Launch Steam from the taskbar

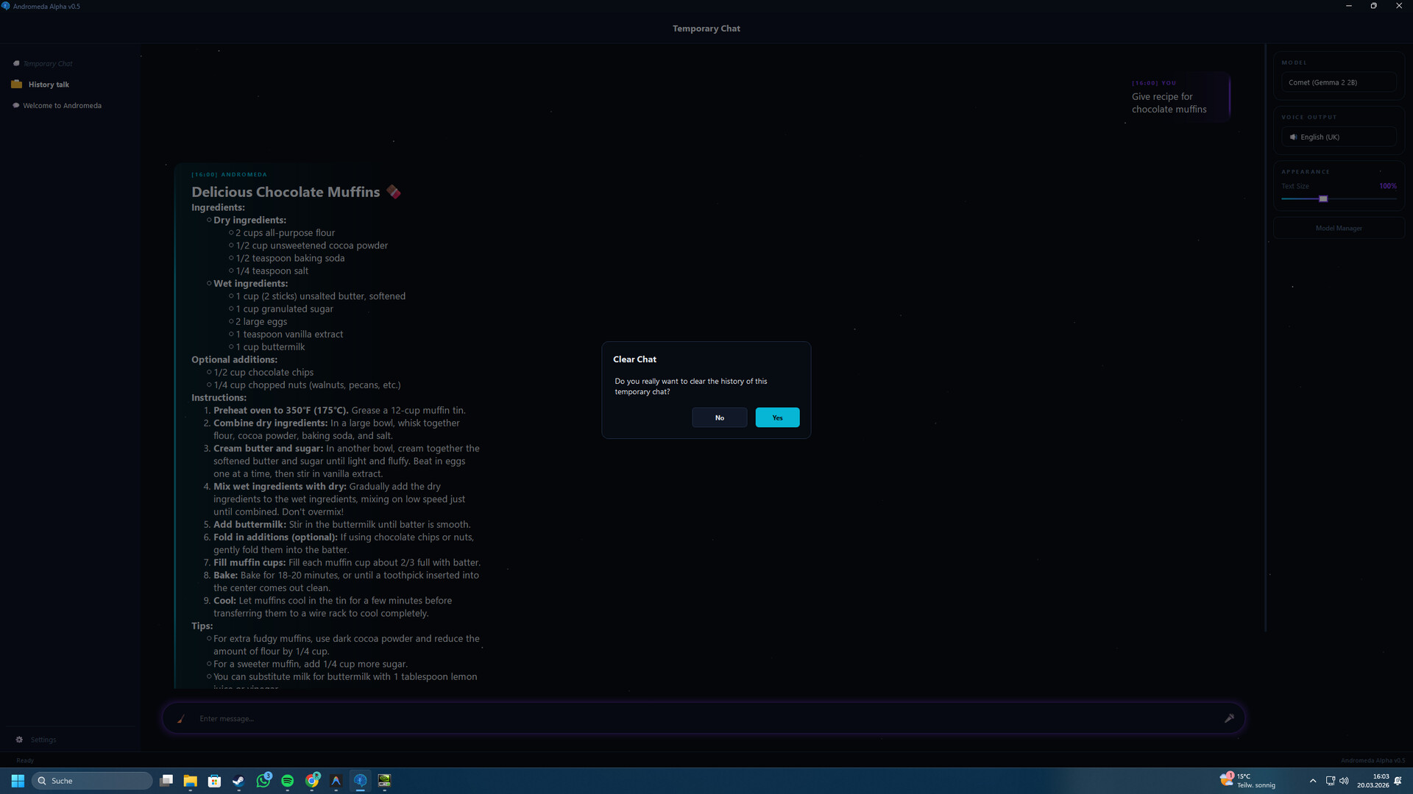pyautogui.click(x=238, y=781)
